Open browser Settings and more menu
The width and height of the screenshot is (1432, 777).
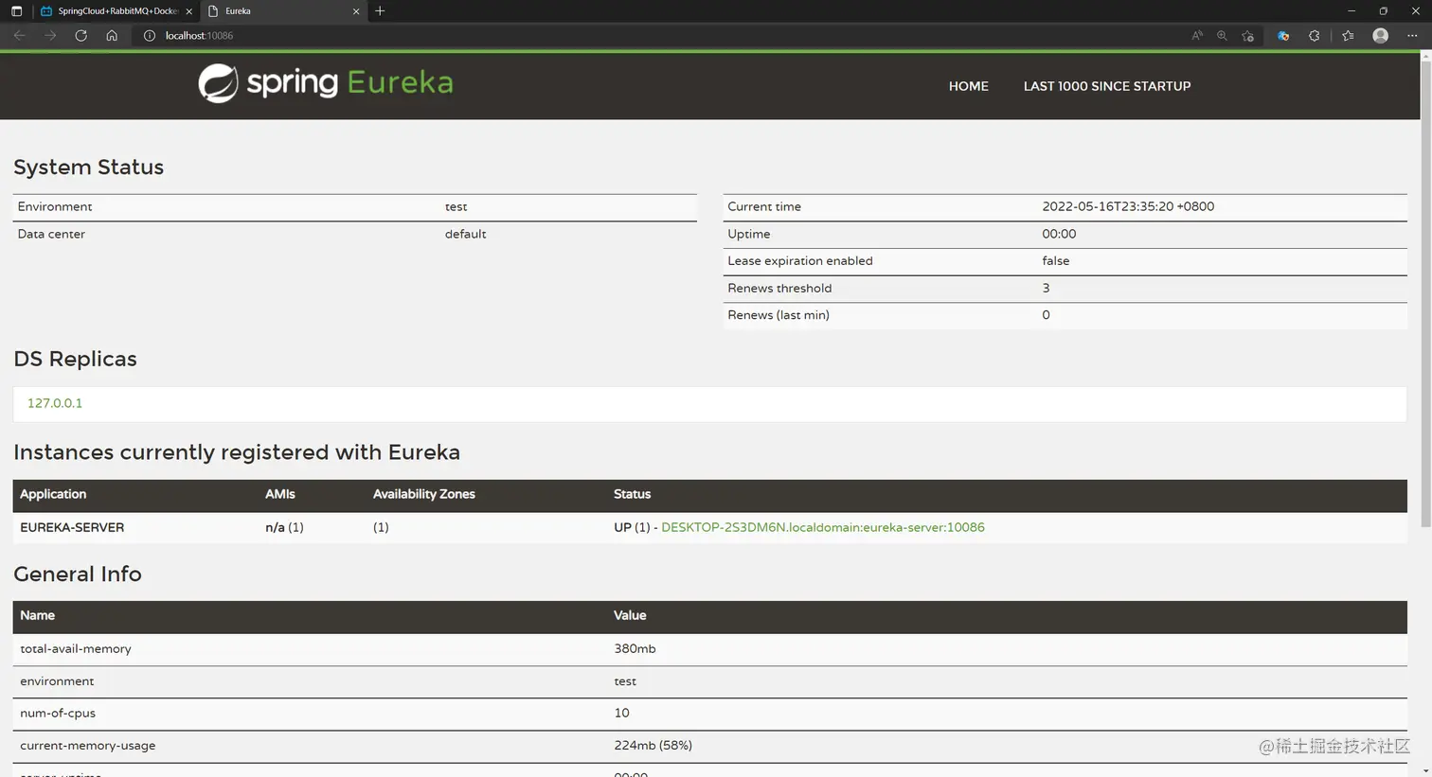[1412, 36]
